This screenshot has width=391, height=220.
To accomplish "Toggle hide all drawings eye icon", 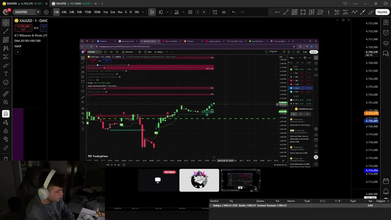I will (6, 139).
